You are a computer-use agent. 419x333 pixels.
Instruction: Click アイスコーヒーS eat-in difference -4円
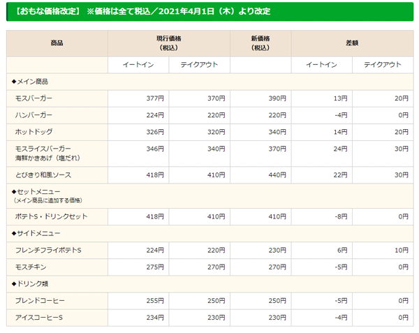tap(341, 318)
